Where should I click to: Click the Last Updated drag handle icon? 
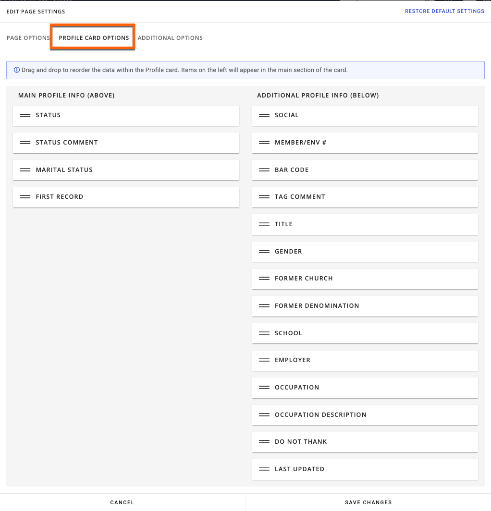tap(264, 469)
